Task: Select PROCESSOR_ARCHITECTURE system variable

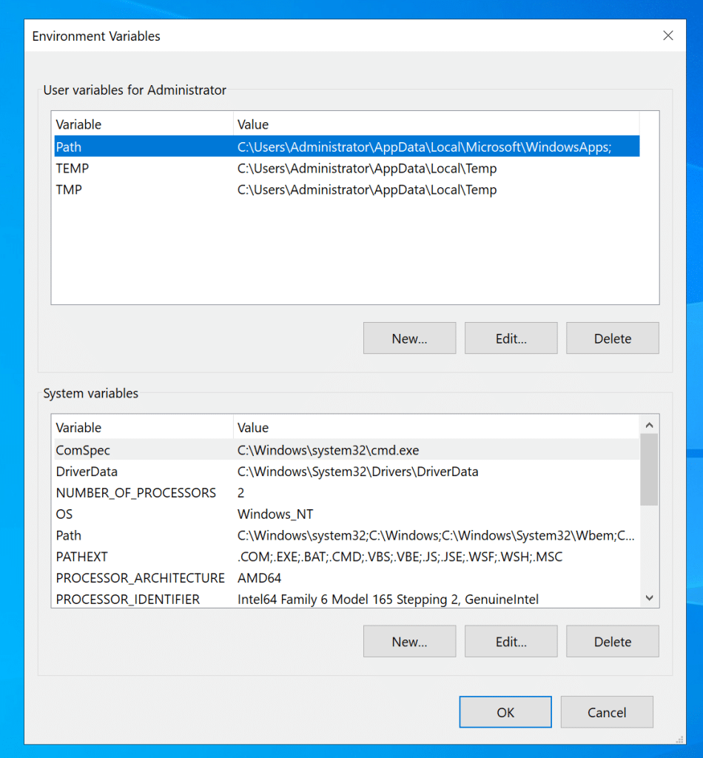Action: coord(140,578)
